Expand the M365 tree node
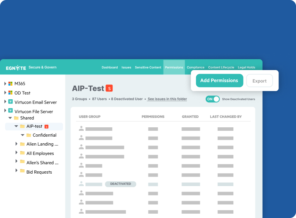Image resolution: width=296 pixels, height=218 pixels. tap(5, 84)
